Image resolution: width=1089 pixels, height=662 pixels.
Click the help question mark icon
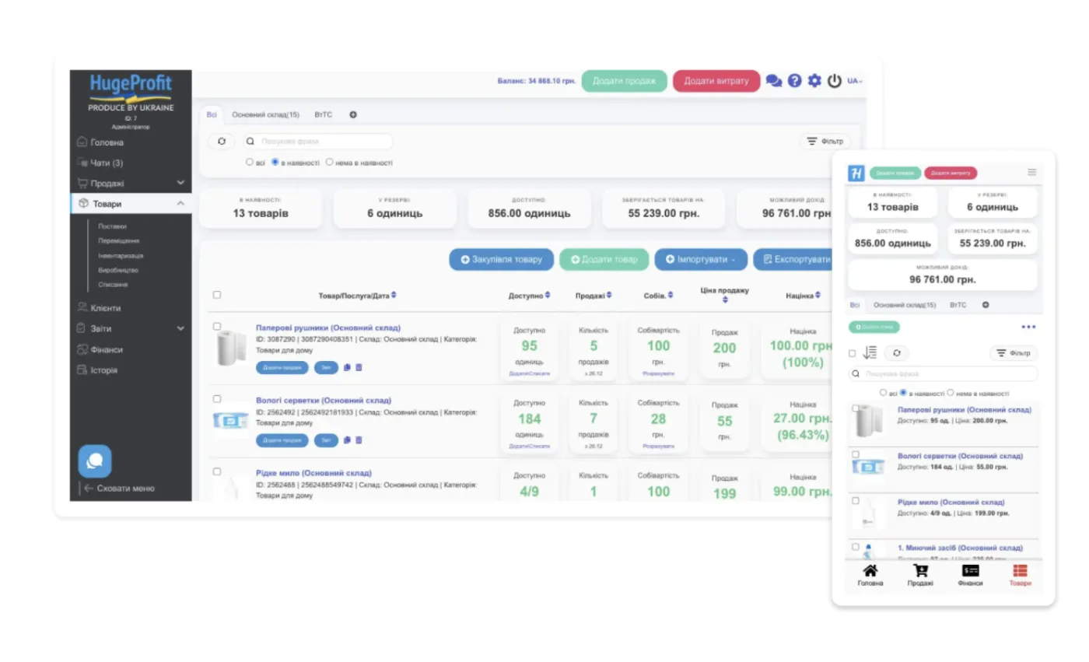794,81
